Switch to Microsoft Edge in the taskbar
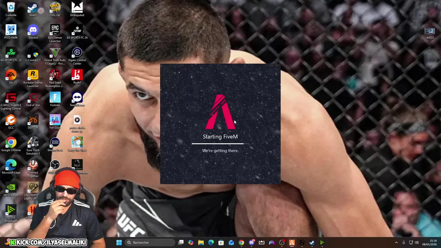The image size is (441, 248). pos(211,242)
